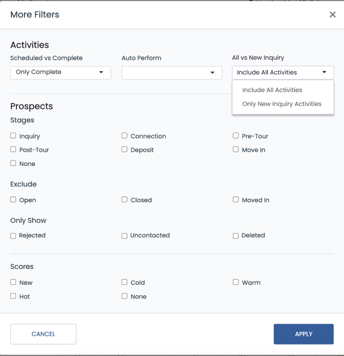Screen dimensions: 344x356
Task: Enable Only Show Uncontacted checkbox
Action: coord(124,236)
